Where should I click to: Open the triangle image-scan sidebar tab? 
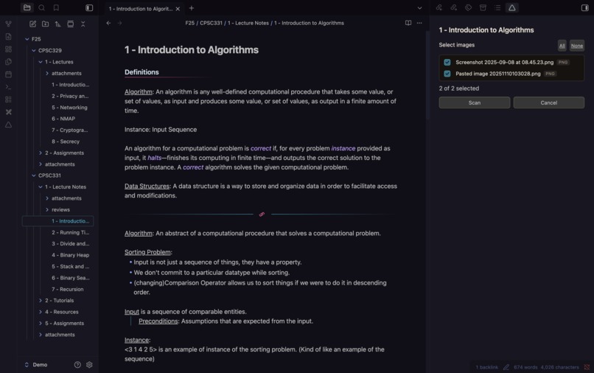tap(511, 7)
